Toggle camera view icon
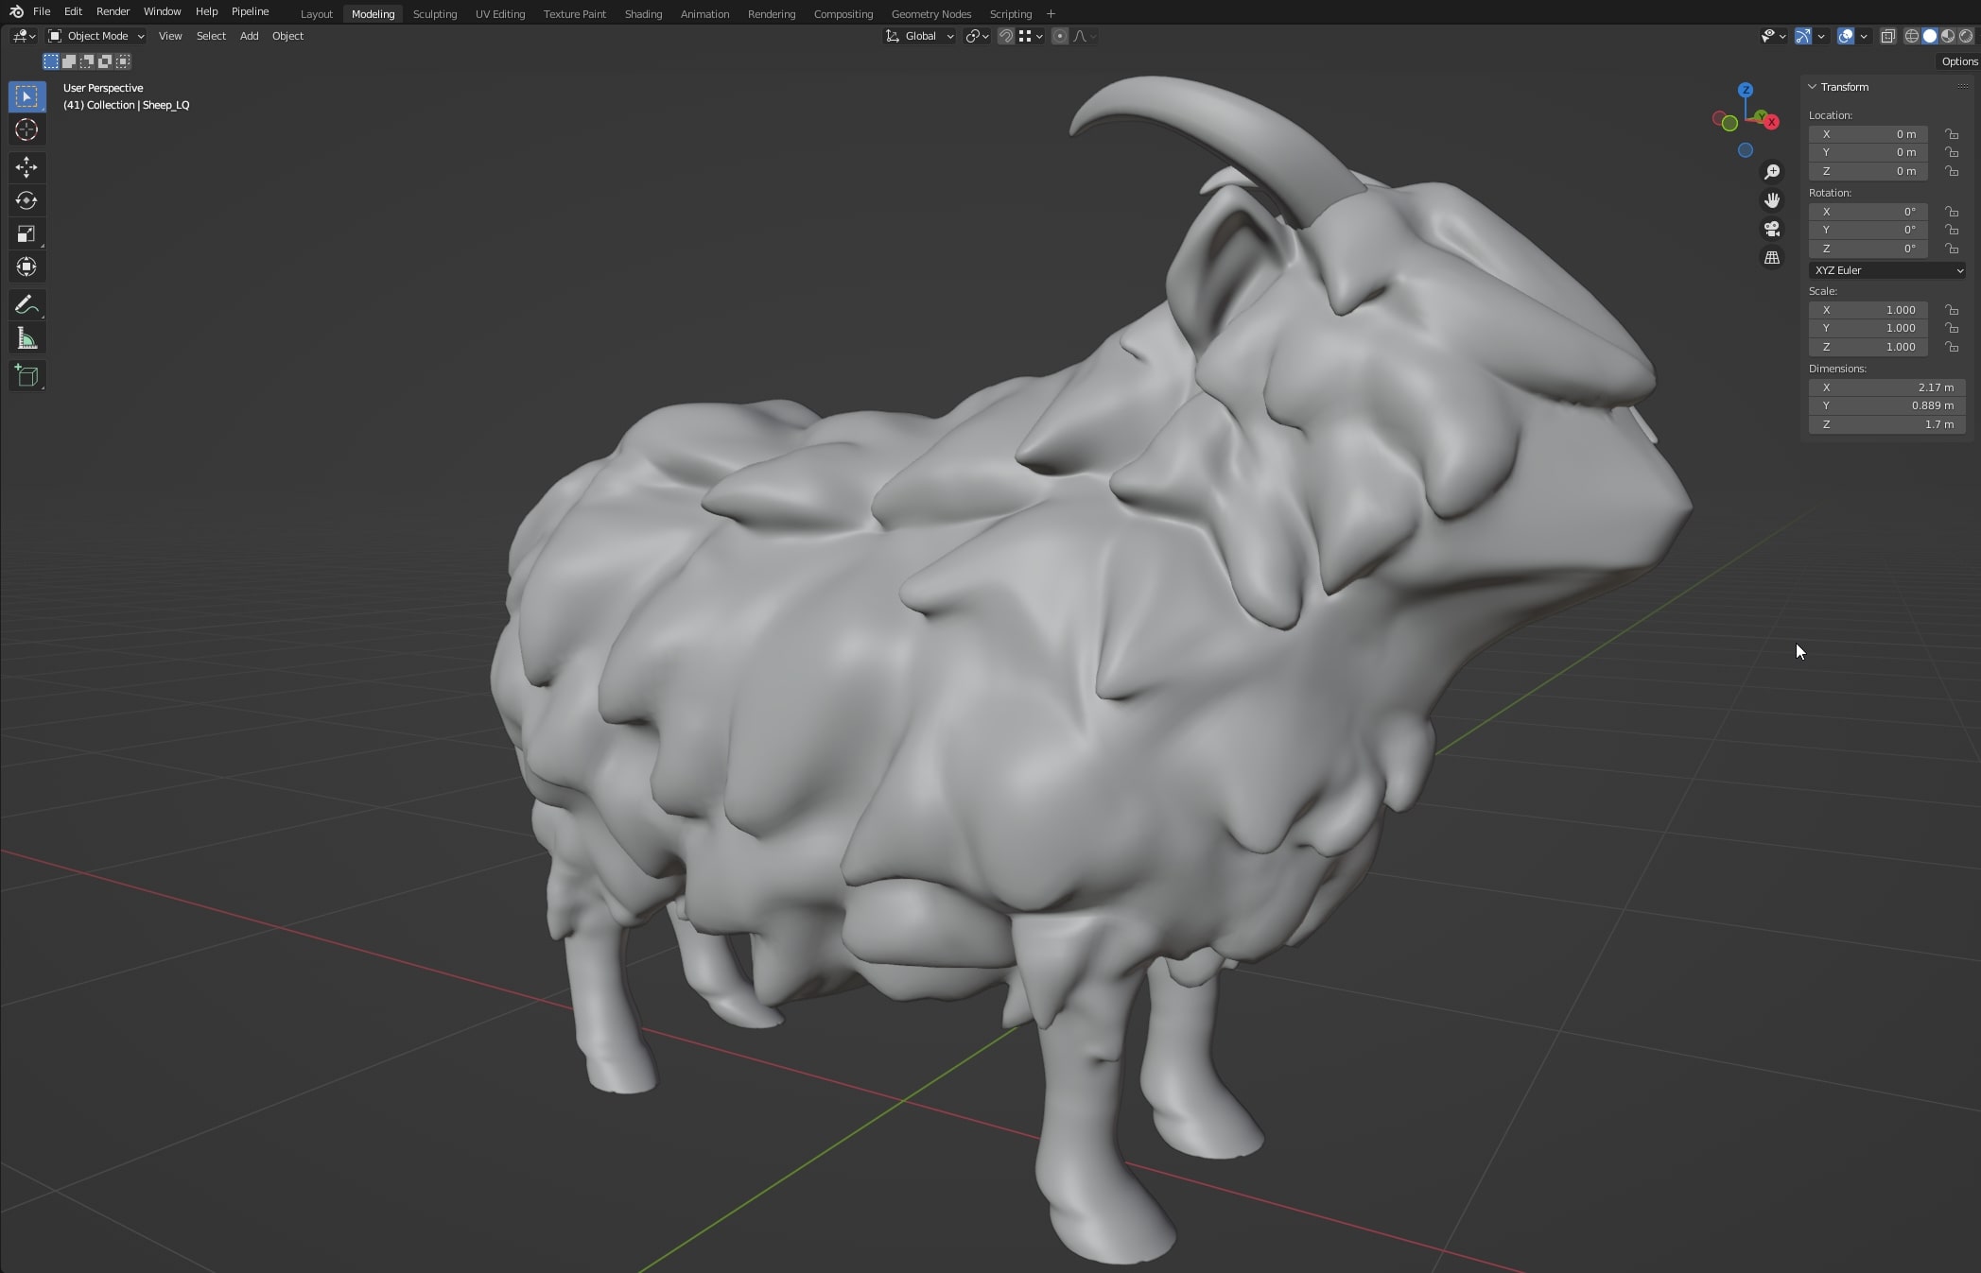 1772,230
